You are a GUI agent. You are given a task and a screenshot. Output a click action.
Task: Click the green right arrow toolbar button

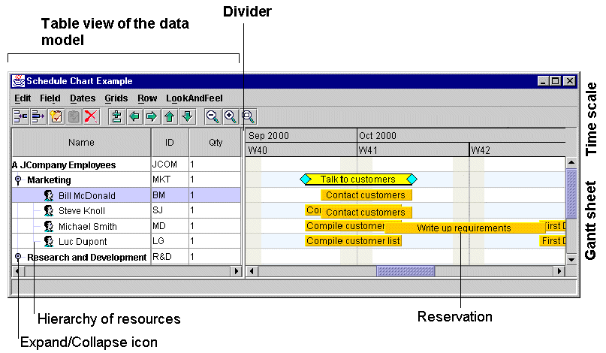pos(151,116)
